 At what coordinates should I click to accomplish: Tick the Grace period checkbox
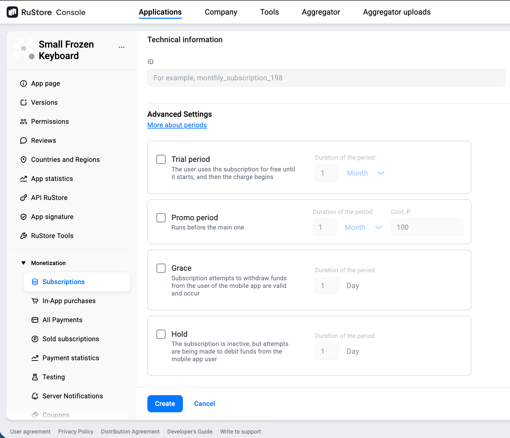coord(161,268)
